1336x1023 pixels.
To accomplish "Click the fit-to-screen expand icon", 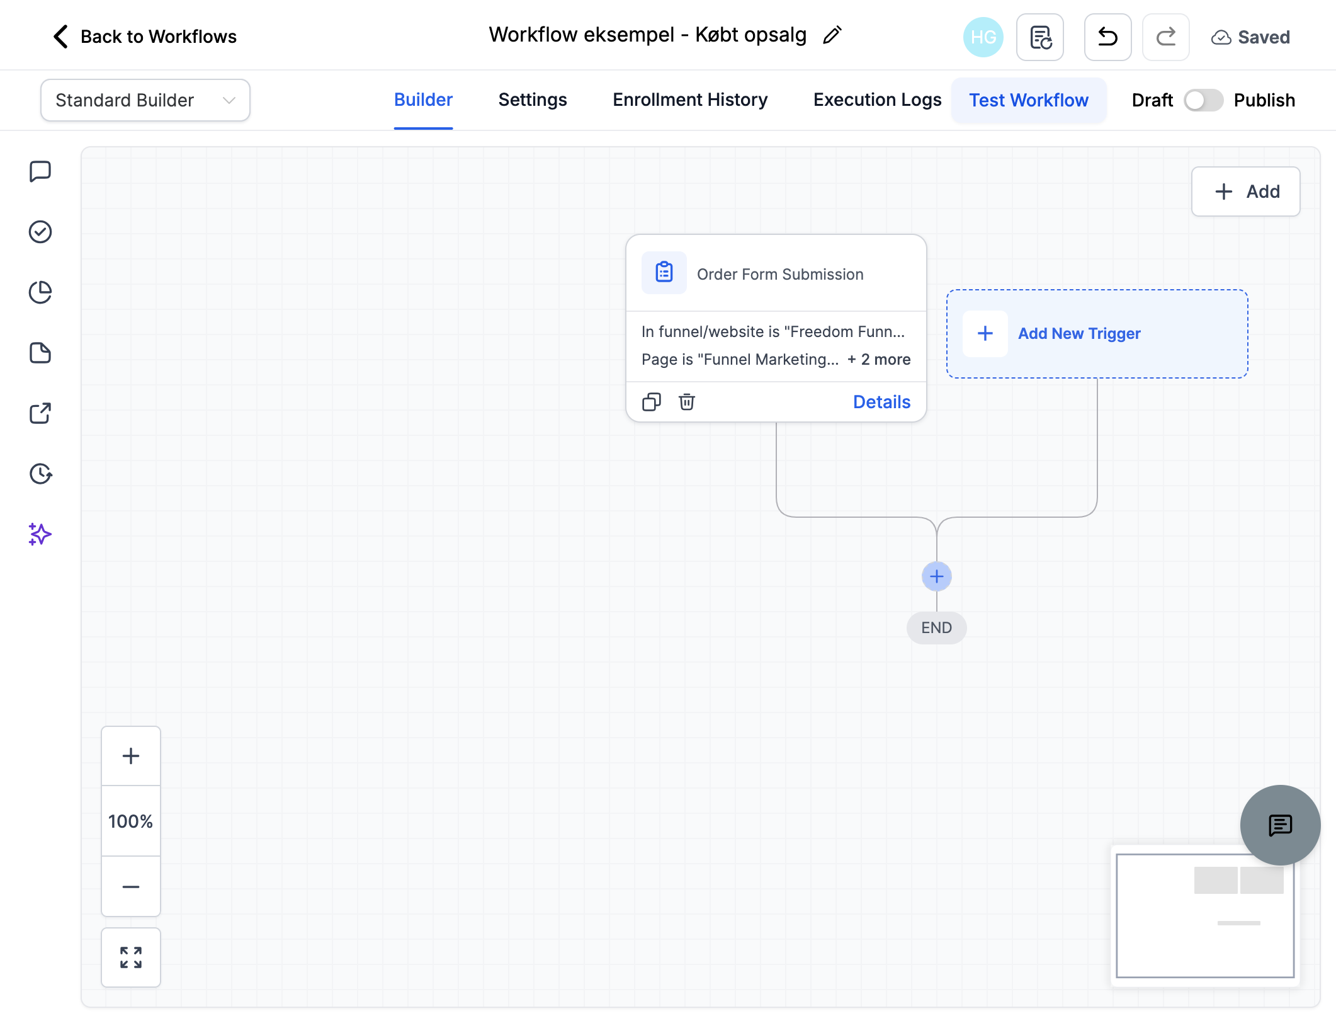I will click(131, 957).
